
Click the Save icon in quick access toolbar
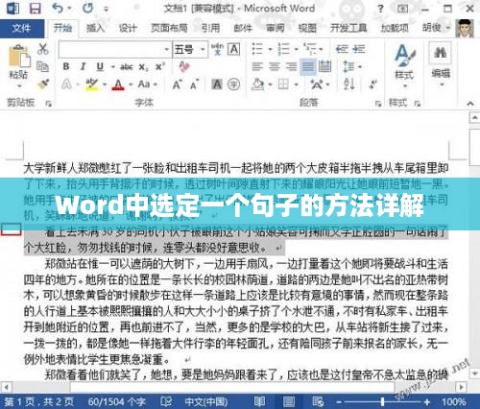coord(36,9)
